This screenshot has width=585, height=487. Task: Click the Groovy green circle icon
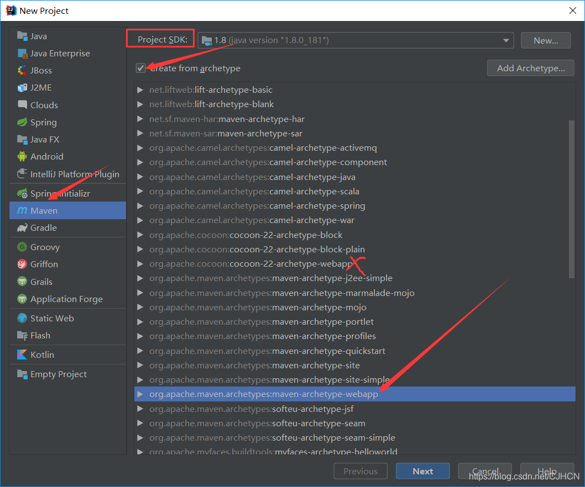coord(22,247)
